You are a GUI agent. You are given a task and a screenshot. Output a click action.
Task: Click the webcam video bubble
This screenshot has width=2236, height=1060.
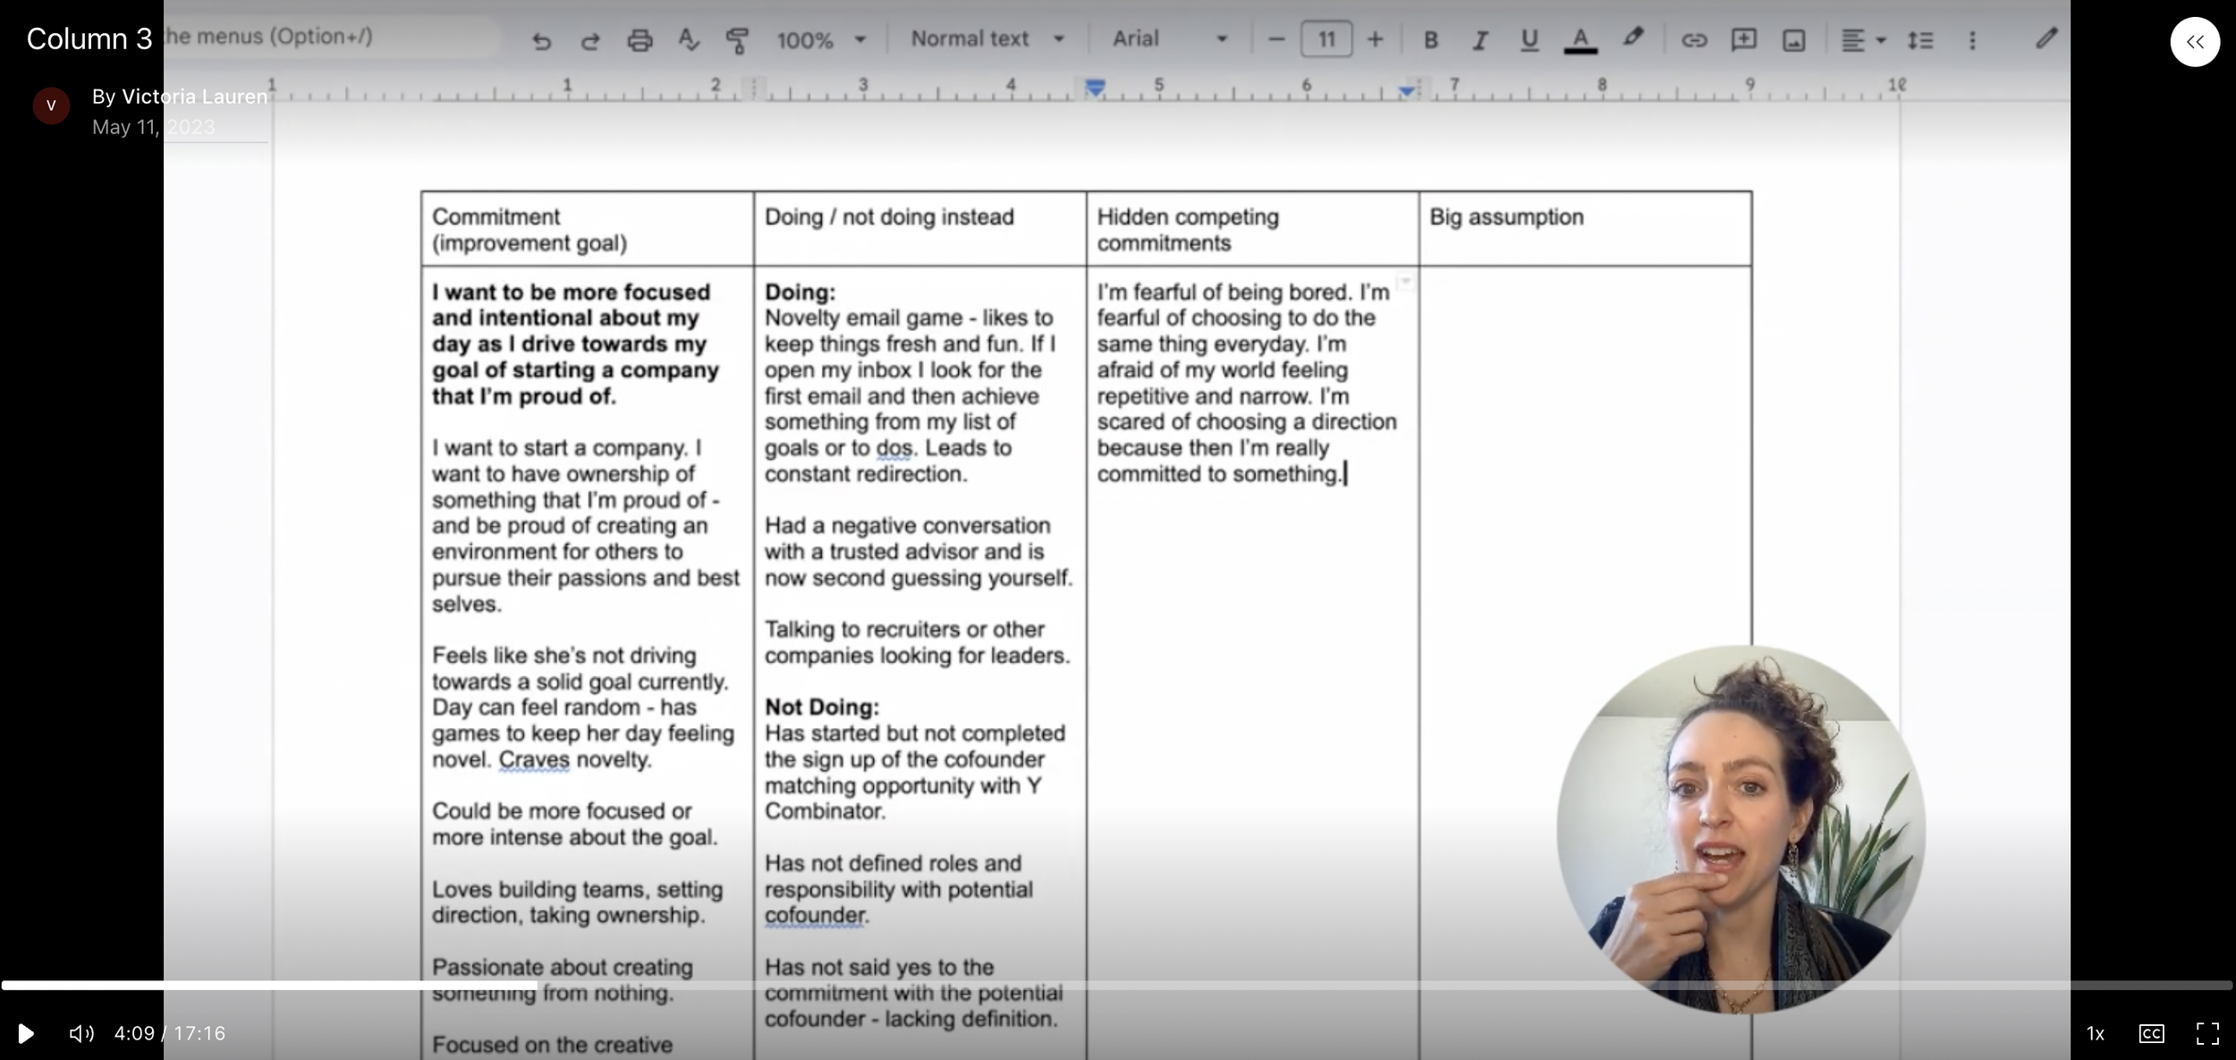[x=1741, y=829]
